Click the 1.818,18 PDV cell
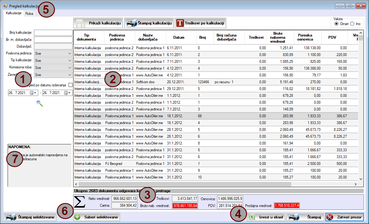The image size is (369, 224). [x=335, y=89]
